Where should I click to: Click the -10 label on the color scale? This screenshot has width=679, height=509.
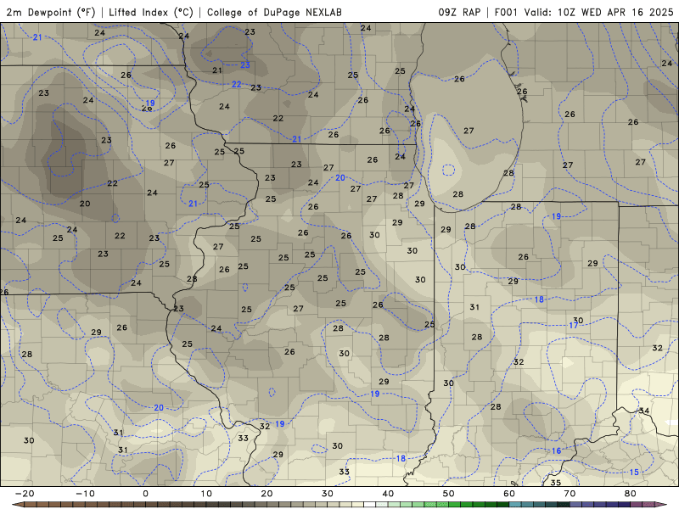(x=86, y=494)
